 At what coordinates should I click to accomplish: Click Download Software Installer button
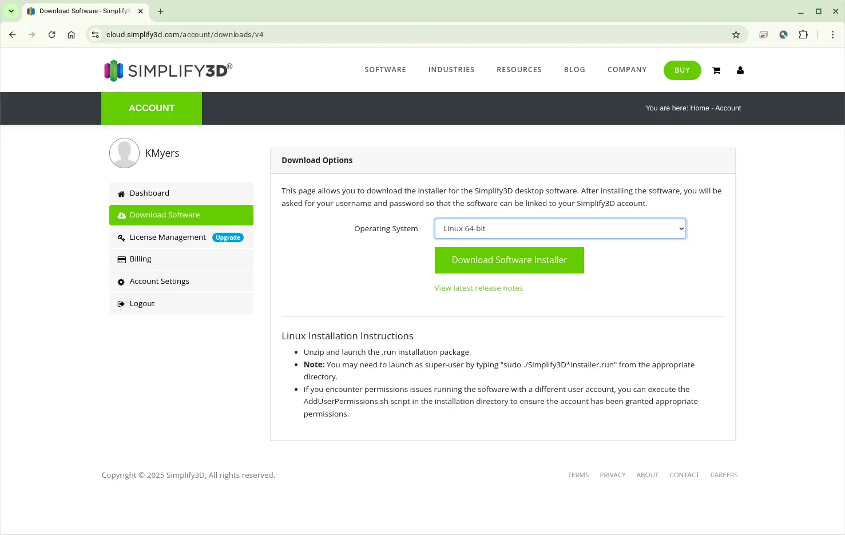pyautogui.click(x=509, y=260)
